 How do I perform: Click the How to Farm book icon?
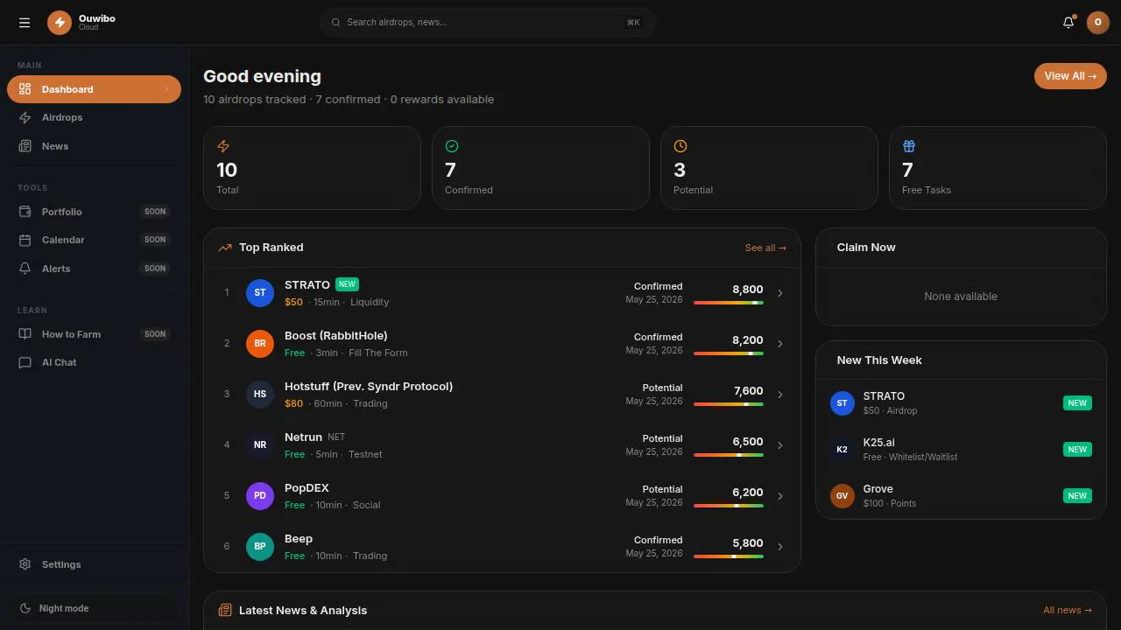point(25,334)
